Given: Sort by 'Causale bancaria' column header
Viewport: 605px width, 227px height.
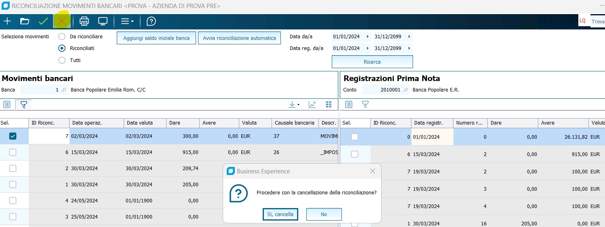Looking at the screenshot, I should 294,123.
